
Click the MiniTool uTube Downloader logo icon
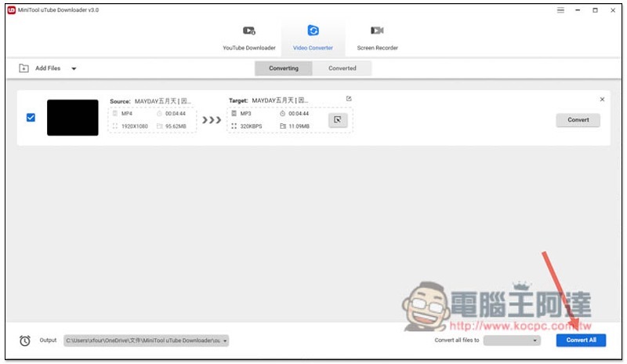[x=11, y=10]
